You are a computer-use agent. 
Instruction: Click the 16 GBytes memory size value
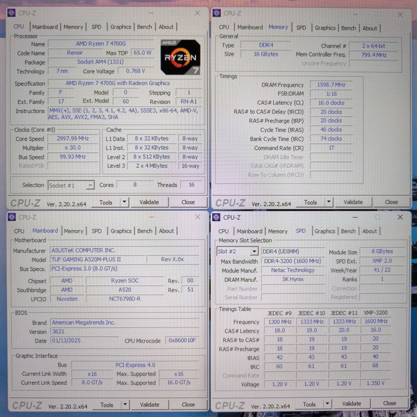pyautogui.click(x=266, y=54)
